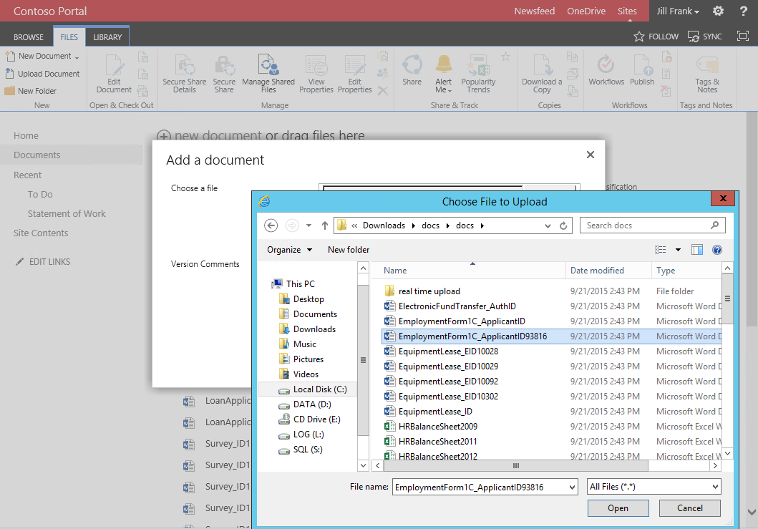Click the Cancel button in the dialog

tap(690, 508)
